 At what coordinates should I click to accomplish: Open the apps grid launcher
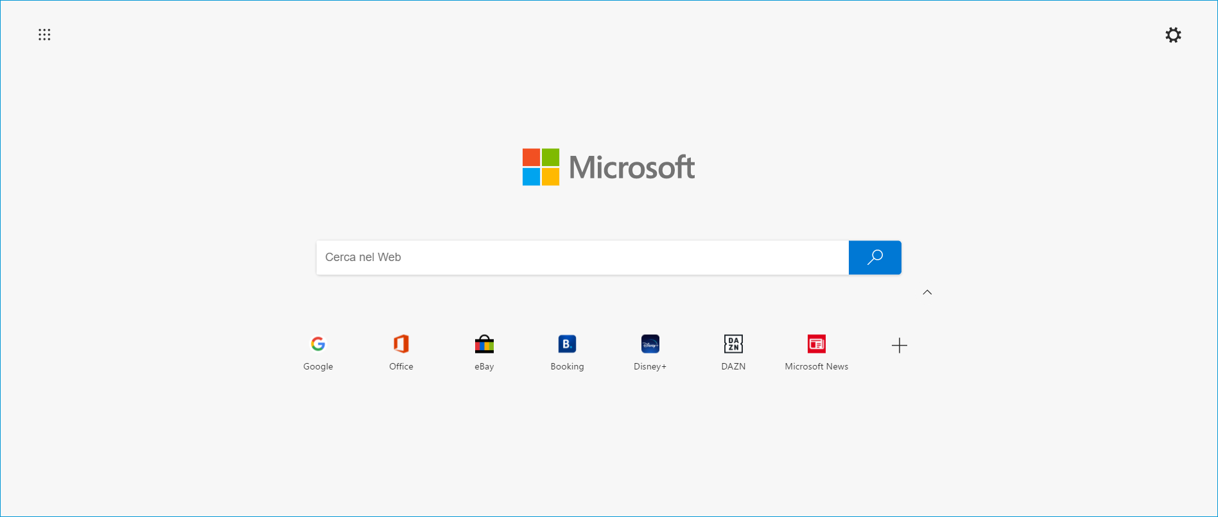[44, 35]
